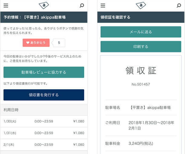This screenshot has height=154, width=185.
Task: Open hamburger menu on reservation info screen
Action: click(x=6, y=5)
